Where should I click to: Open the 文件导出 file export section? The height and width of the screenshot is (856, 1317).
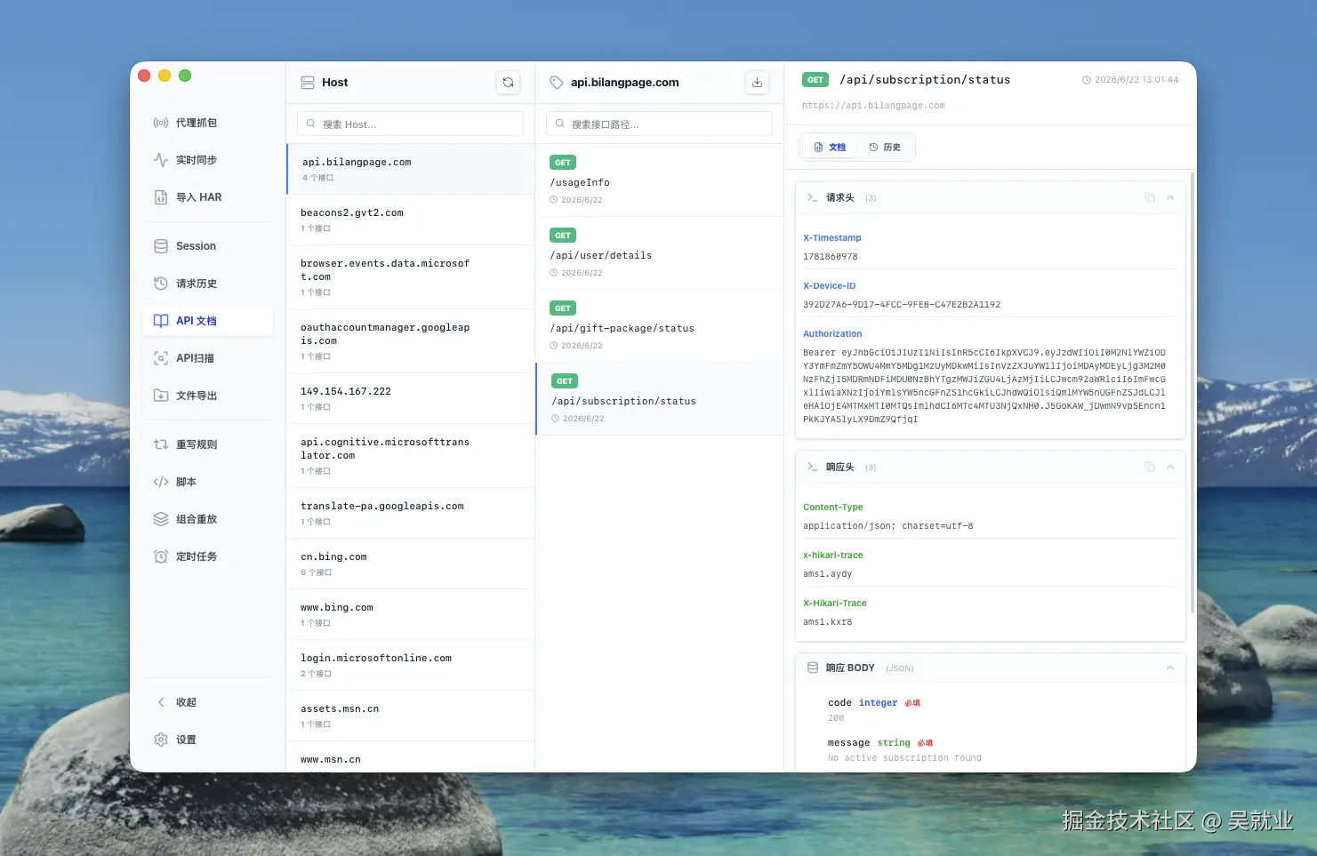(x=207, y=396)
